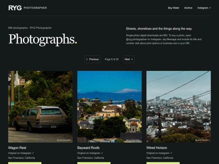Open the Wagon Rest photo thumbnail
The width and height of the screenshot is (219, 164).
pos(40,106)
